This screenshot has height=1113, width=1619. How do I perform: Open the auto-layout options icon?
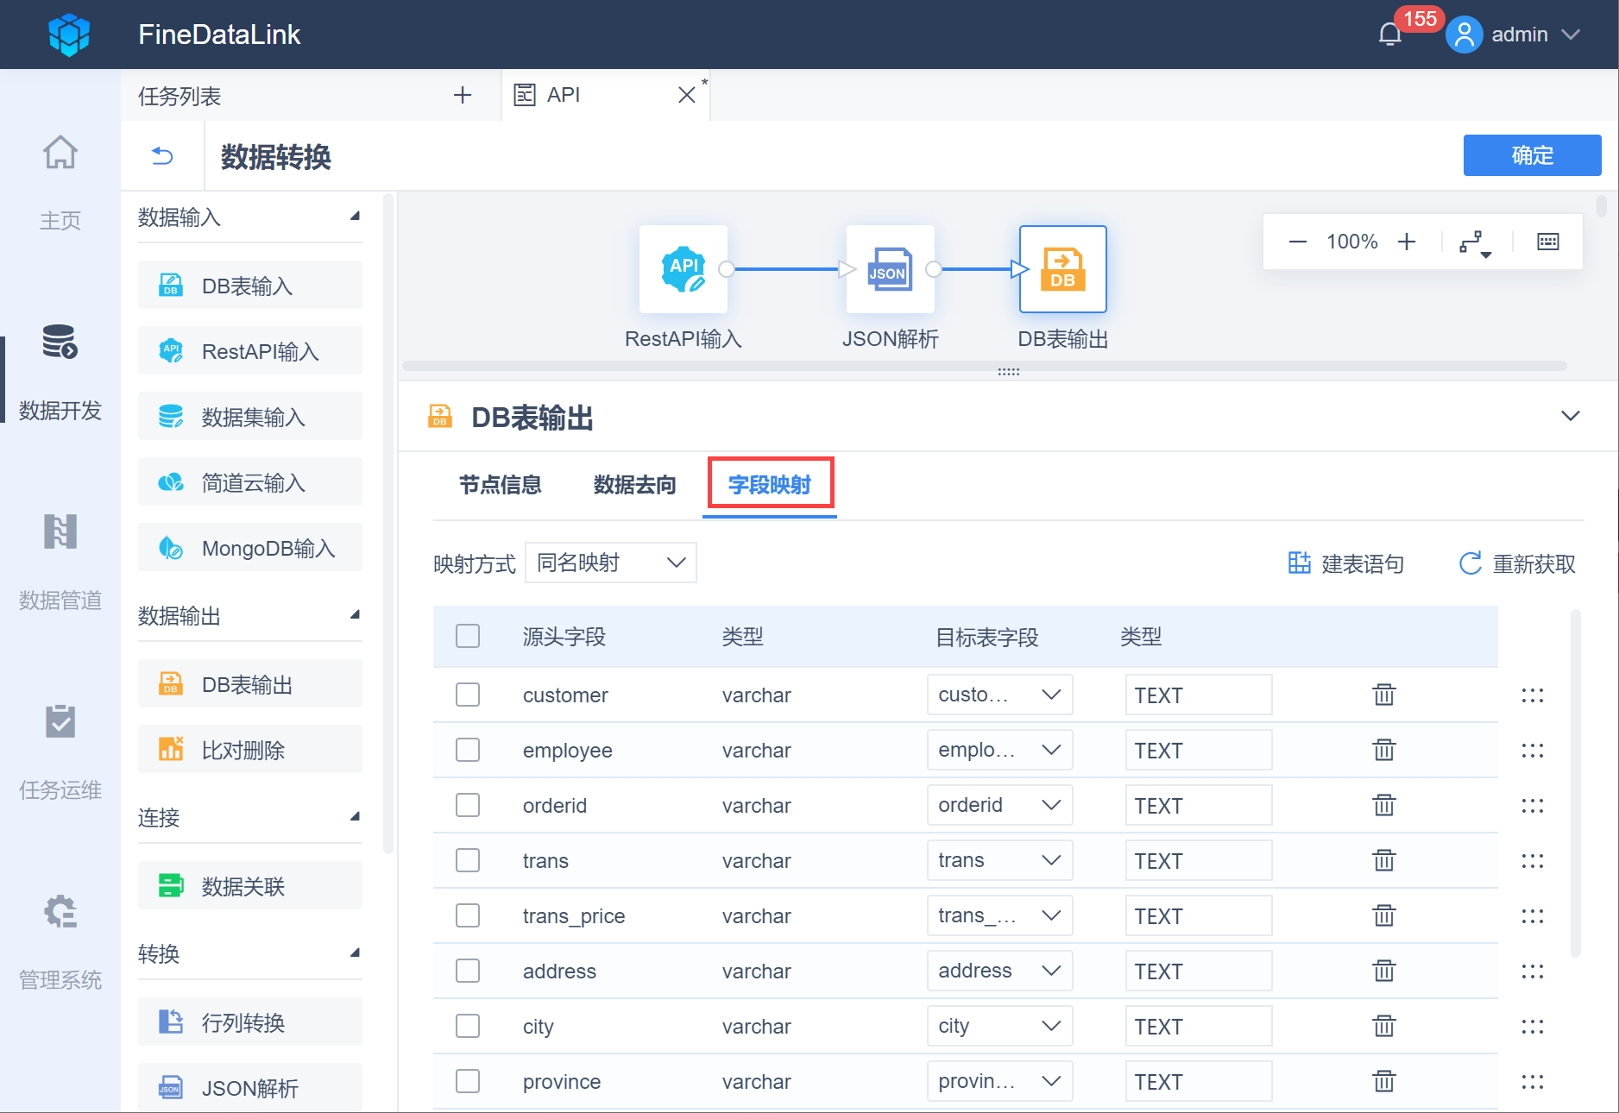click(x=1475, y=242)
